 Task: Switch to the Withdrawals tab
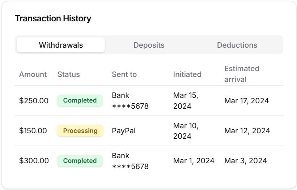pyautogui.click(x=61, y=45)
